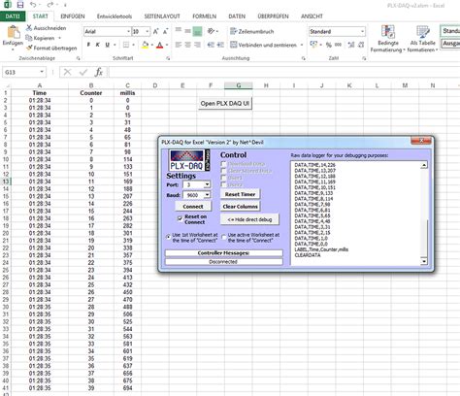The image size is (460, 396).
Task: Click the Save icon in quick access toolbar
Action: coord(20,5)
